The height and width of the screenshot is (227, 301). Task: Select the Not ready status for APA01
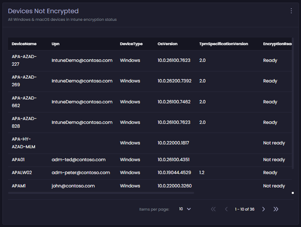pos(274,159)
